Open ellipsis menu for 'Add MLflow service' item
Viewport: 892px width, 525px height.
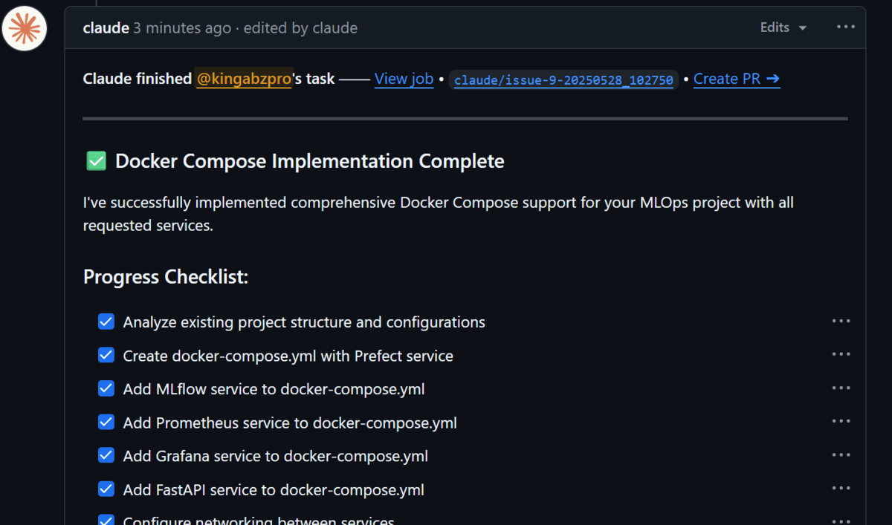pyautogui.click(x=841, y=388)
